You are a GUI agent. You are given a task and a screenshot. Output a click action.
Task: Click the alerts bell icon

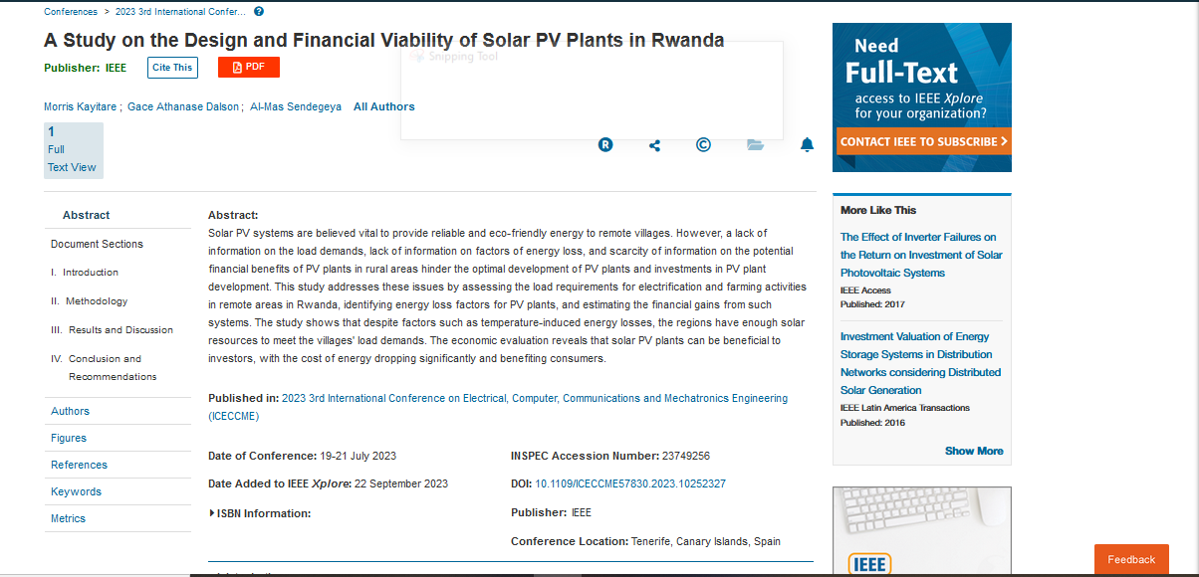click(807, 145)
